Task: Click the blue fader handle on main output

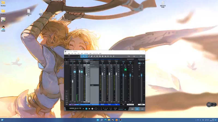Action: tap(141, 75)
